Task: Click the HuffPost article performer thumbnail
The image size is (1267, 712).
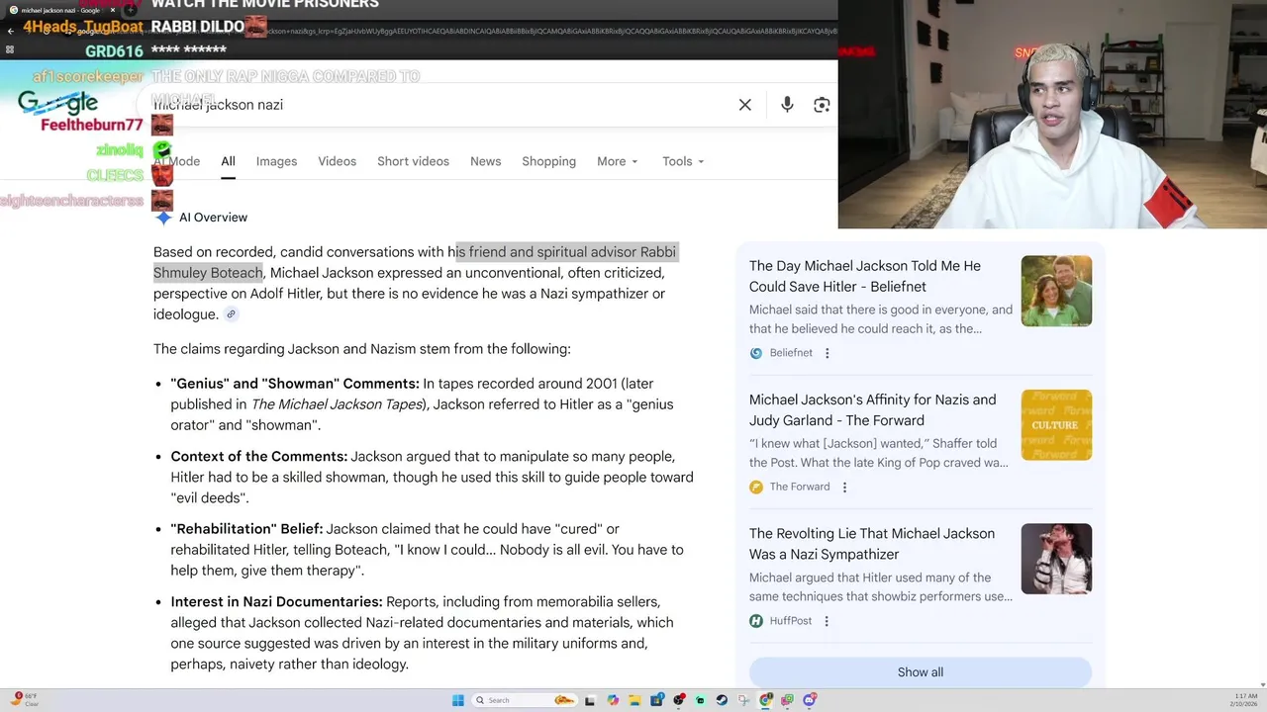Action: point(1056,559)
